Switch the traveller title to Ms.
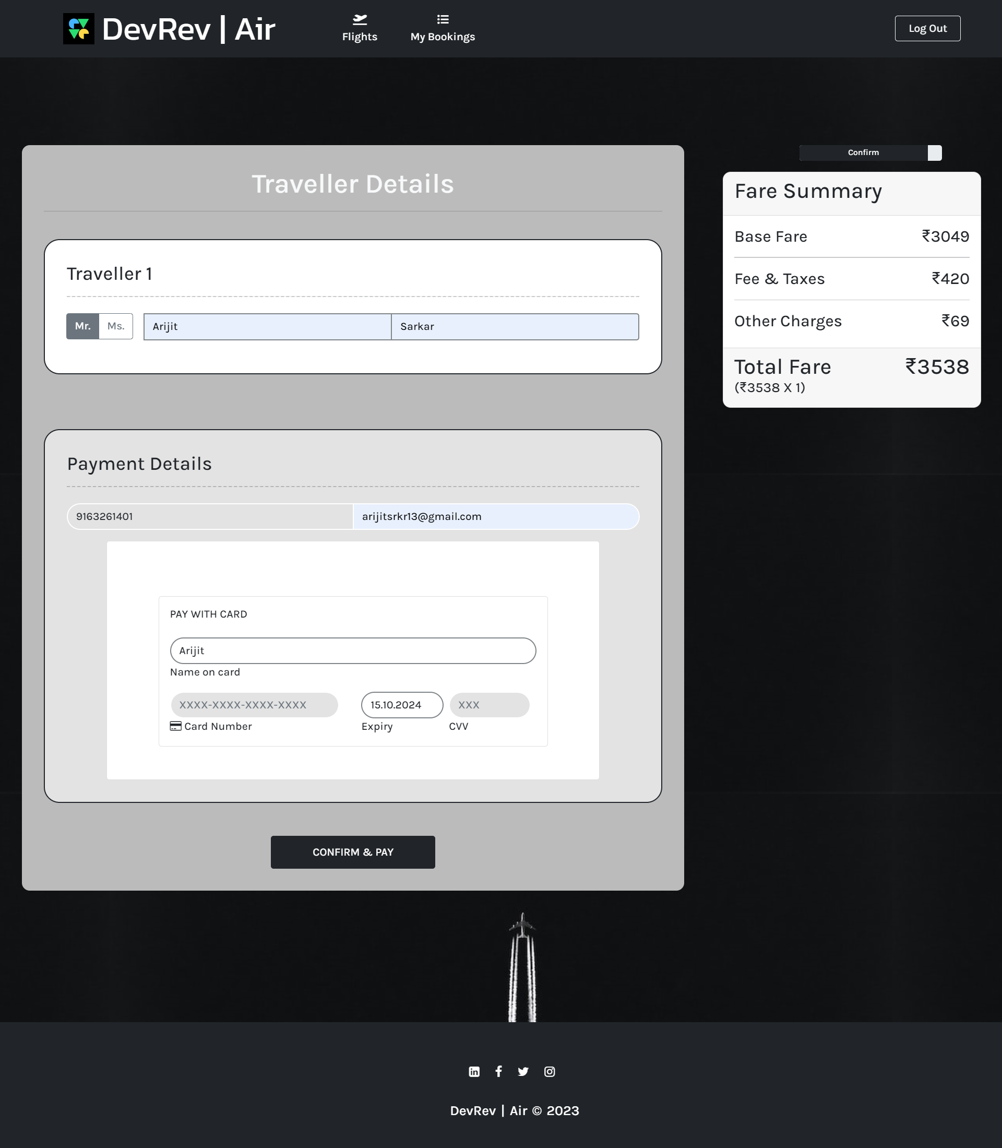Screen dimensions: 1002x1148 point(115,326)
